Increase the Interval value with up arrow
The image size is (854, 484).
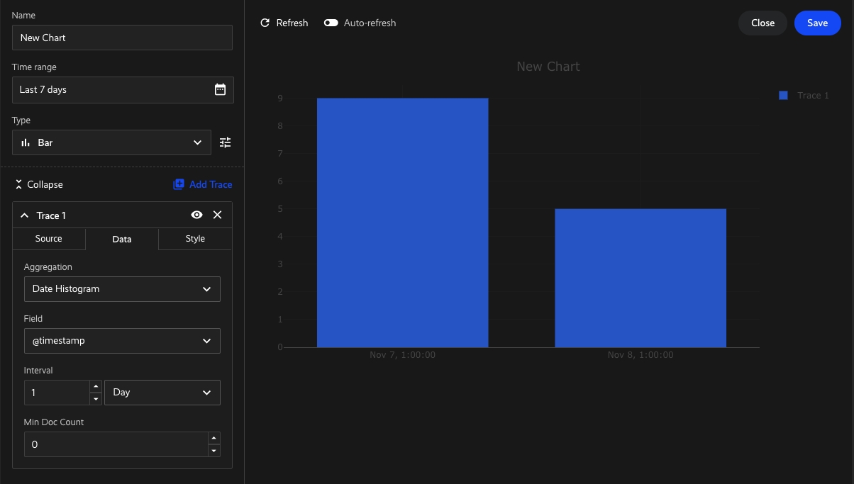(x=96, y=386)
